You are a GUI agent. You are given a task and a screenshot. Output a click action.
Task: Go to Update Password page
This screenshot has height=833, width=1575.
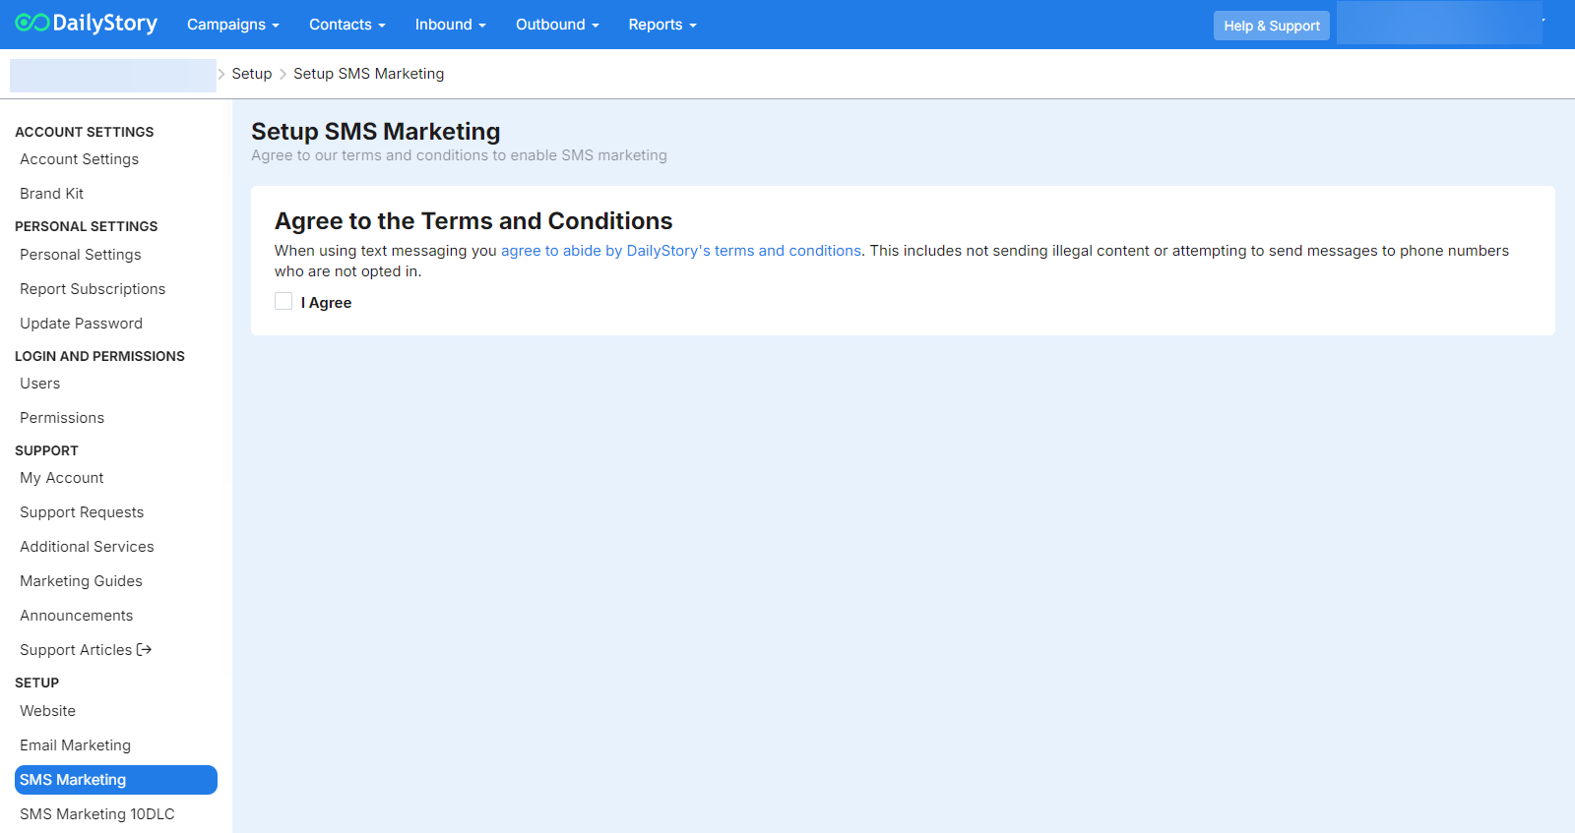click(x=81, y=324)
